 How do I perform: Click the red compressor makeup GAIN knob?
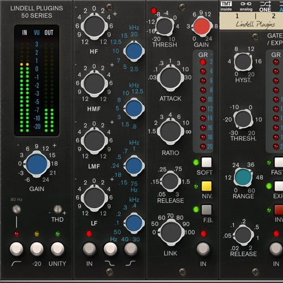[201, 26]
